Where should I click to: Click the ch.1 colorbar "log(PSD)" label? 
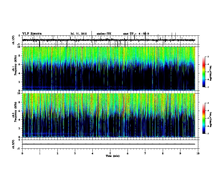(x=211, y=73)
